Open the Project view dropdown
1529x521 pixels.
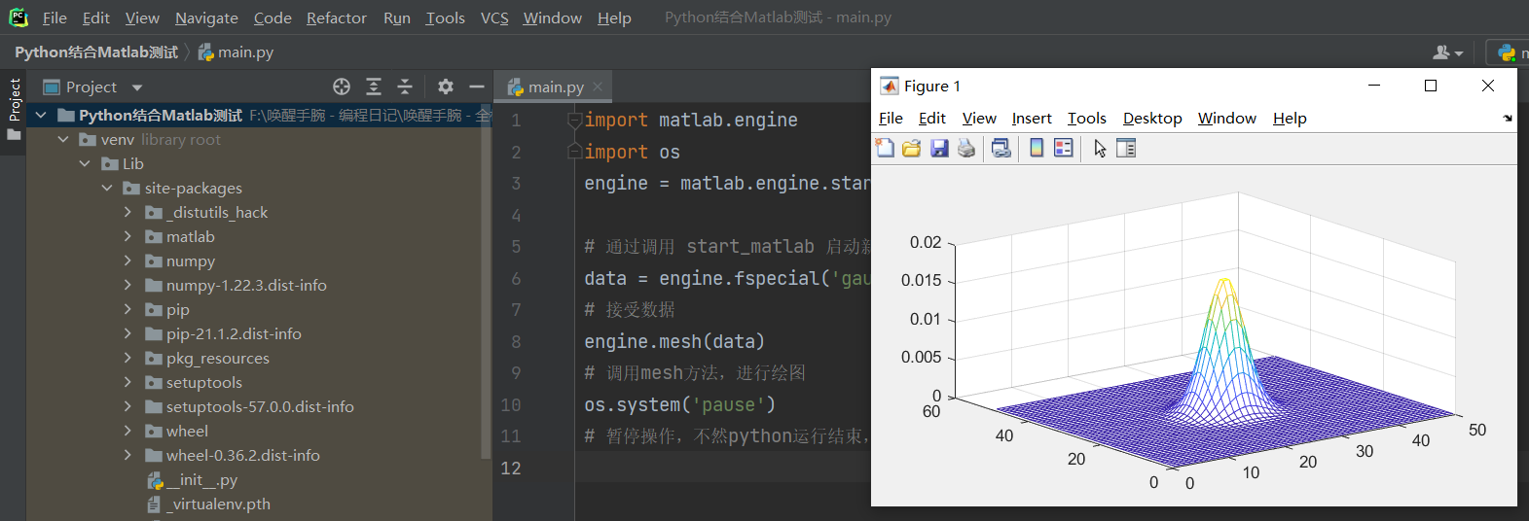tap(137, 87)
